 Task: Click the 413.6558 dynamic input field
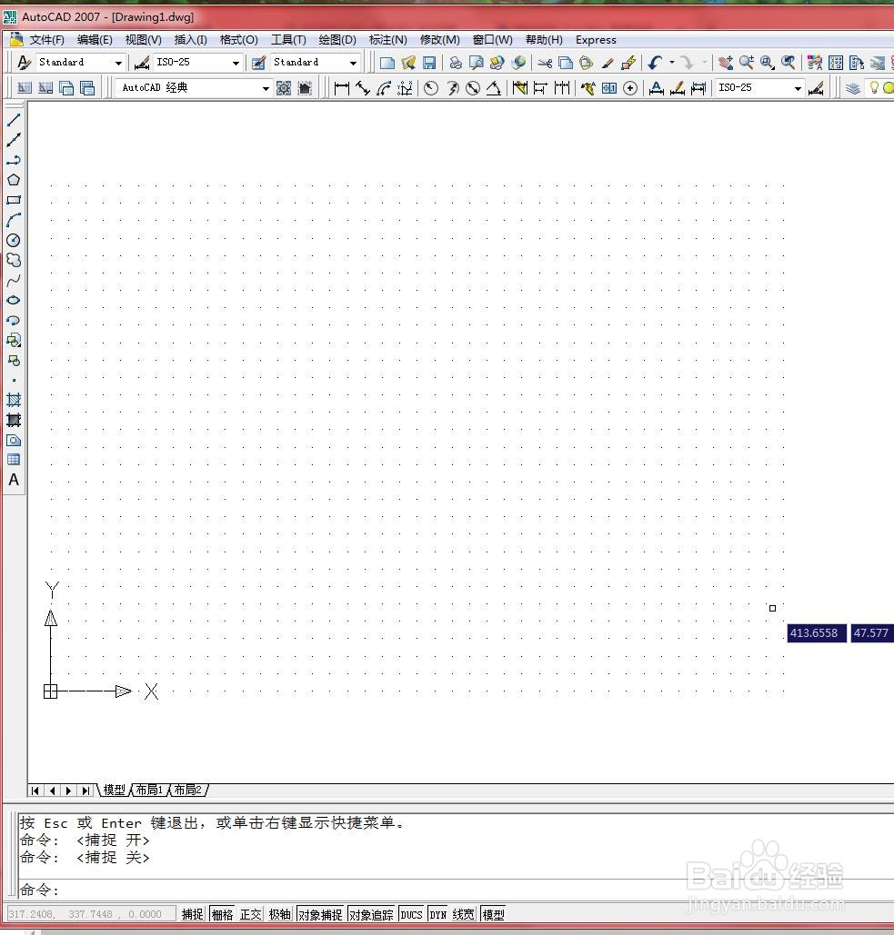pyautogui.click(x=816, y=633)
